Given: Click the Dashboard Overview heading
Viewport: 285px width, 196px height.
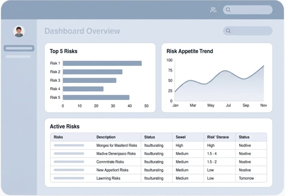Looking at the screenshot, I should pos(82,31).
